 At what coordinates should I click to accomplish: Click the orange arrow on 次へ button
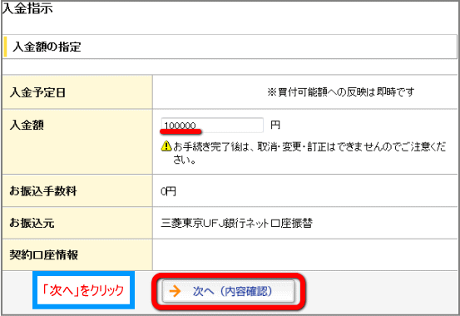tap(176, 291)
